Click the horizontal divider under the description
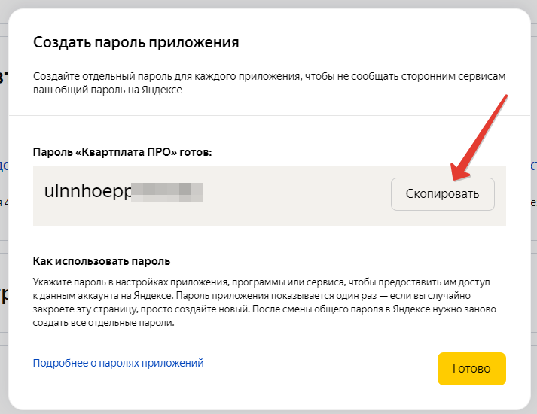 (x=269, y=116)
